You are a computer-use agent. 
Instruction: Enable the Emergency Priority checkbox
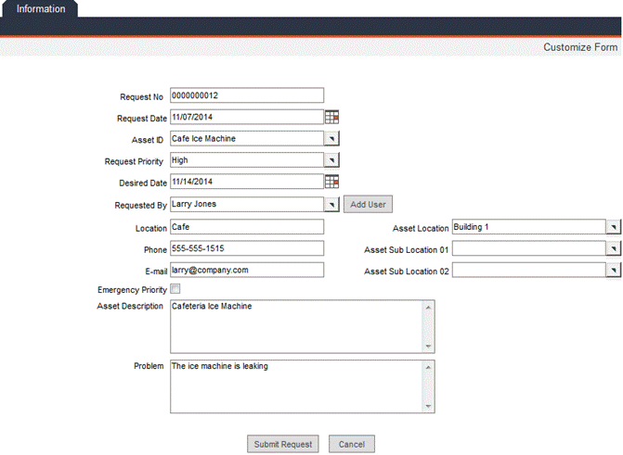175,290
